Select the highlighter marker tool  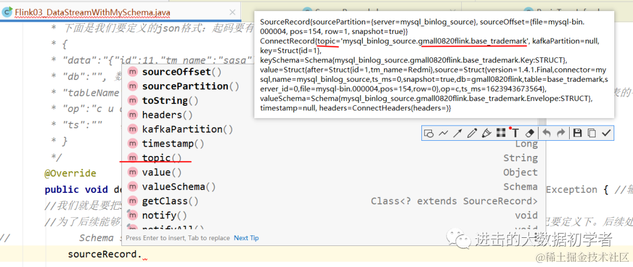pyautogui.click(x=486, y=133)
